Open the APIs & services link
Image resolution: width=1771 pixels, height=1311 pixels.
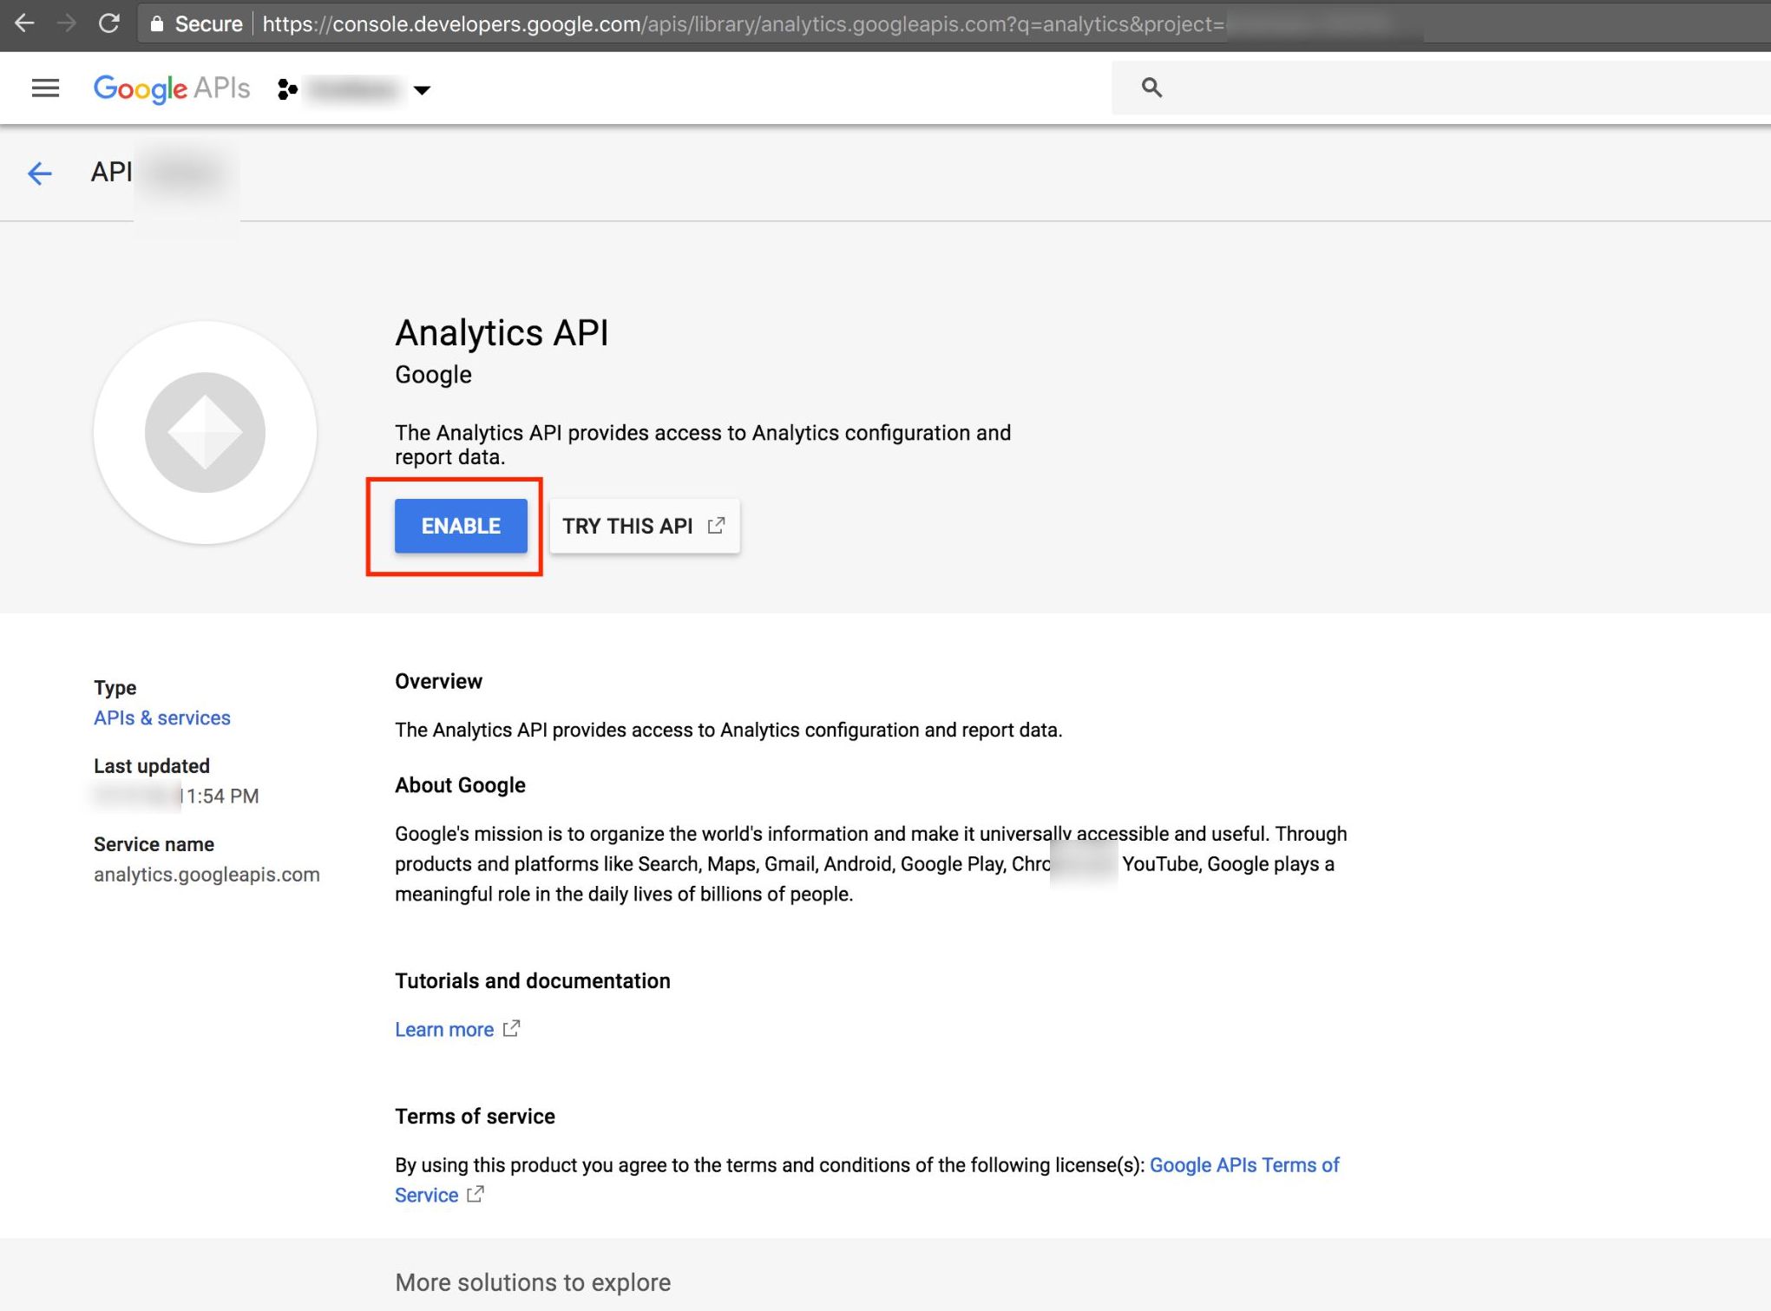(162, 718)
